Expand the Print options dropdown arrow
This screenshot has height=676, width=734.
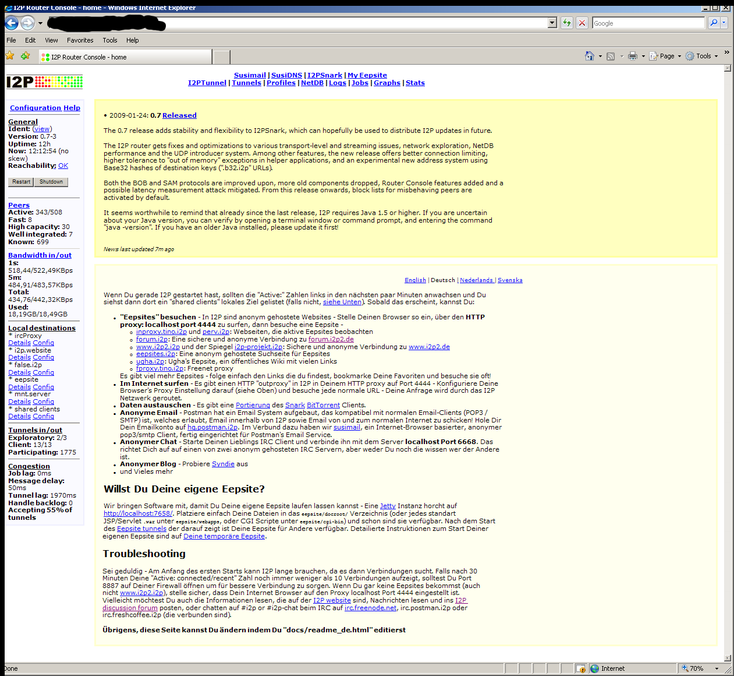(643, 57)
